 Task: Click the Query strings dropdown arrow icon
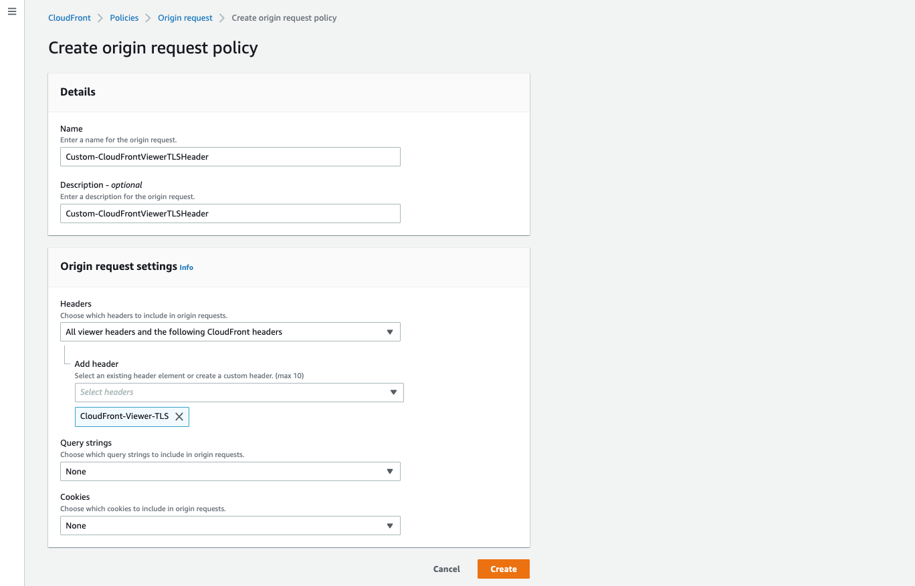(390, 471)
